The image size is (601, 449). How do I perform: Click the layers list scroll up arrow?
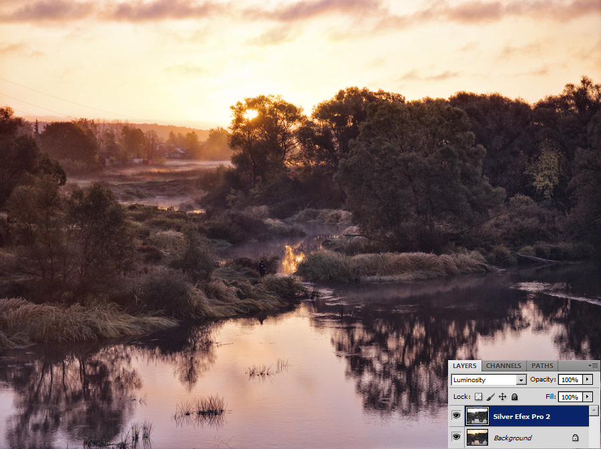click(594, 410)
